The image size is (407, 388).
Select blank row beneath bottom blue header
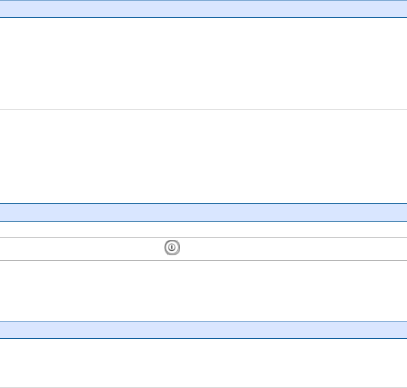pyautogui.click(x=203, y=363)
